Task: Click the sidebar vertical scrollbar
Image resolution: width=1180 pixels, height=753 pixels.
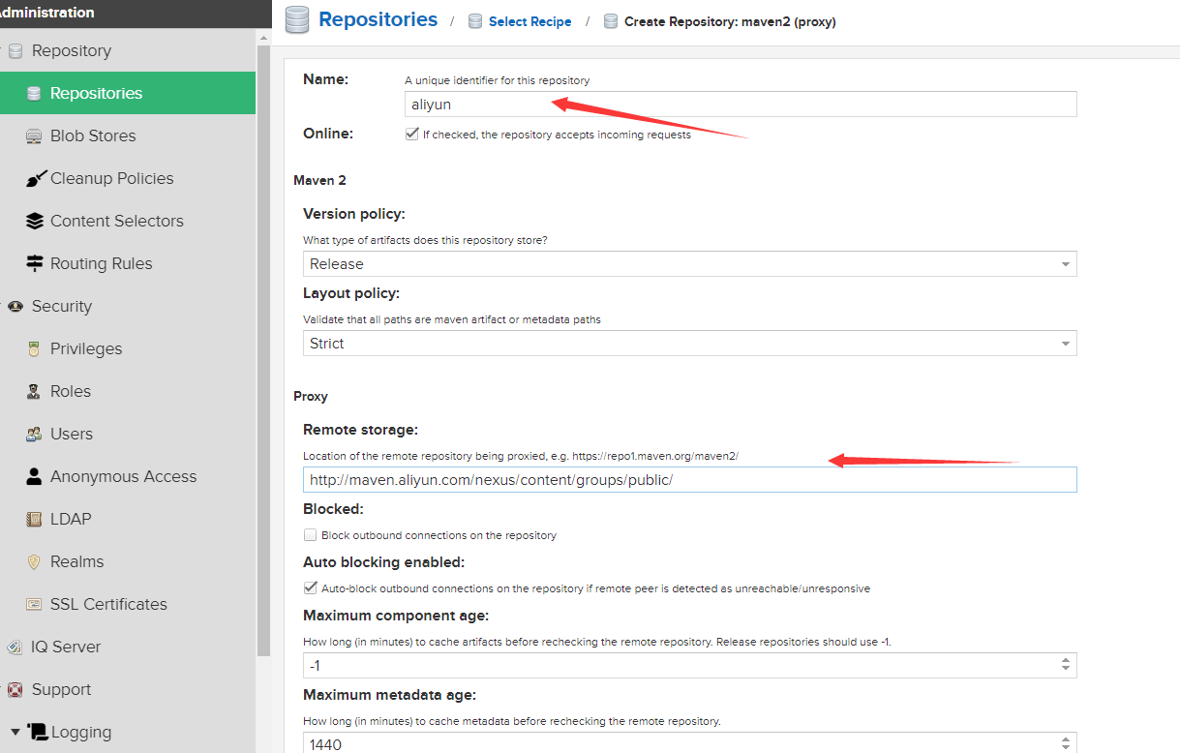Action: coord(263,348)
